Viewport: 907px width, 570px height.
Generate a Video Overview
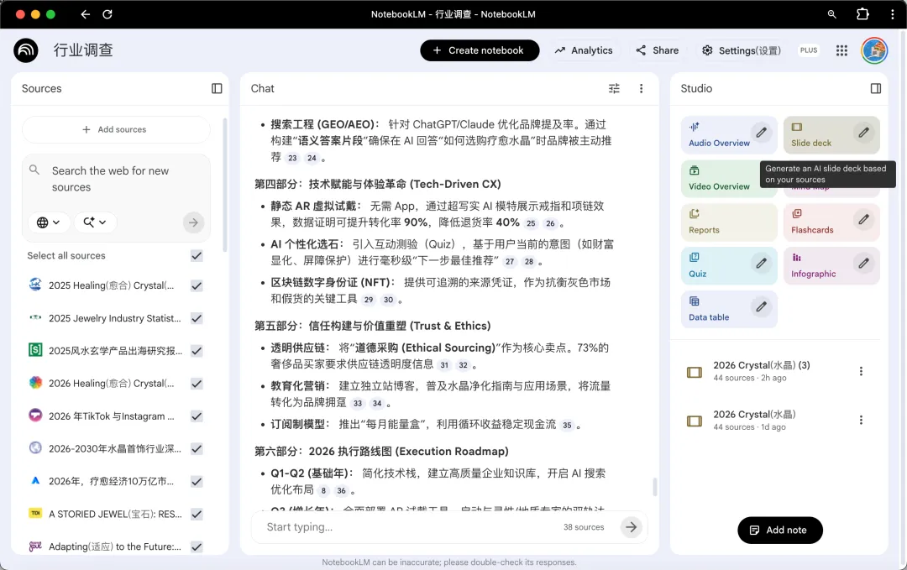(729, 179)
